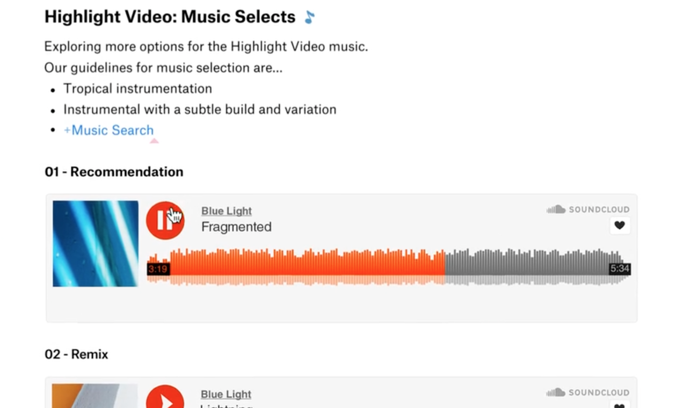
Task: Click the "01 - Recommendation" section heading
Action: point(114,172)
